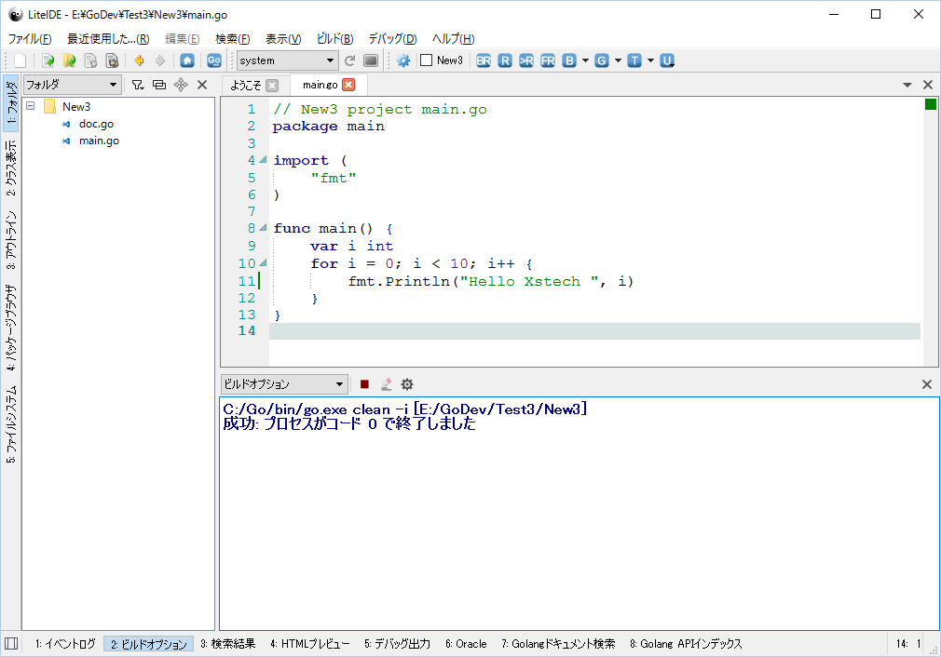The width and height of the screenshot is (941, 657).
Task: Navigate back with the yellow left arrow
Action: [x=139, y=60]
